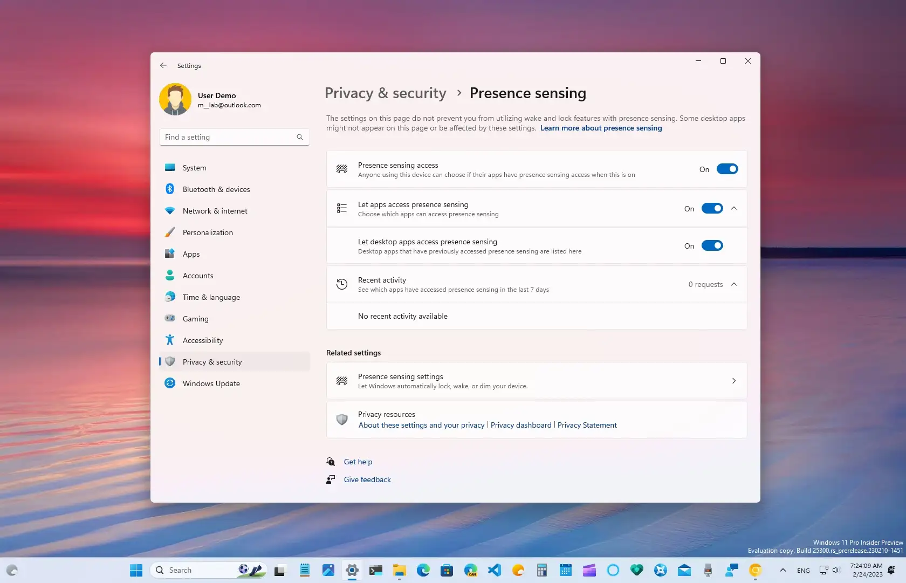Collapse the Recent activity section

[x=734, y=284]
